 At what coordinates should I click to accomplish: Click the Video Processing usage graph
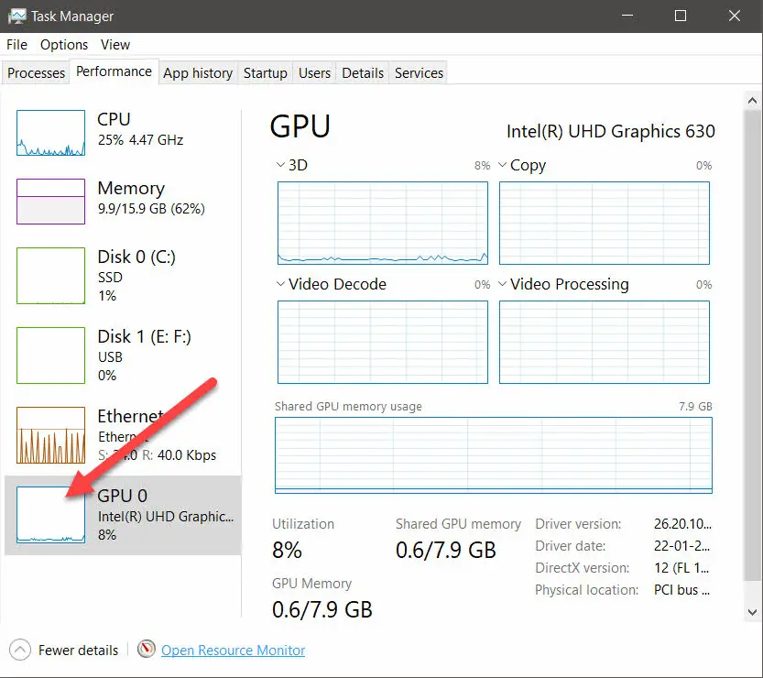coord(605,342)
